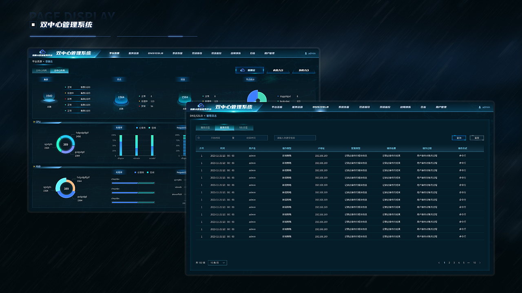
Task: Open the 10条/页 page size dropdown
Action: (x=217, y=263)
